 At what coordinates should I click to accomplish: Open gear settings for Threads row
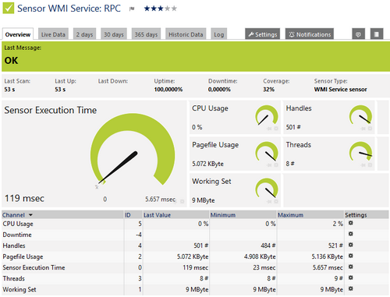[351, 278]
